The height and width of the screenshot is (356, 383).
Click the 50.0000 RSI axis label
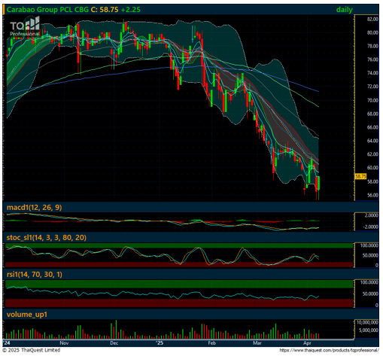tap(370, 294)
